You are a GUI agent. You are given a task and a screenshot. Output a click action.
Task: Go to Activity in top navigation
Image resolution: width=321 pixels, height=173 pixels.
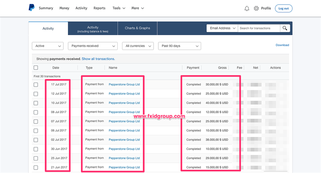coord(81,8)
